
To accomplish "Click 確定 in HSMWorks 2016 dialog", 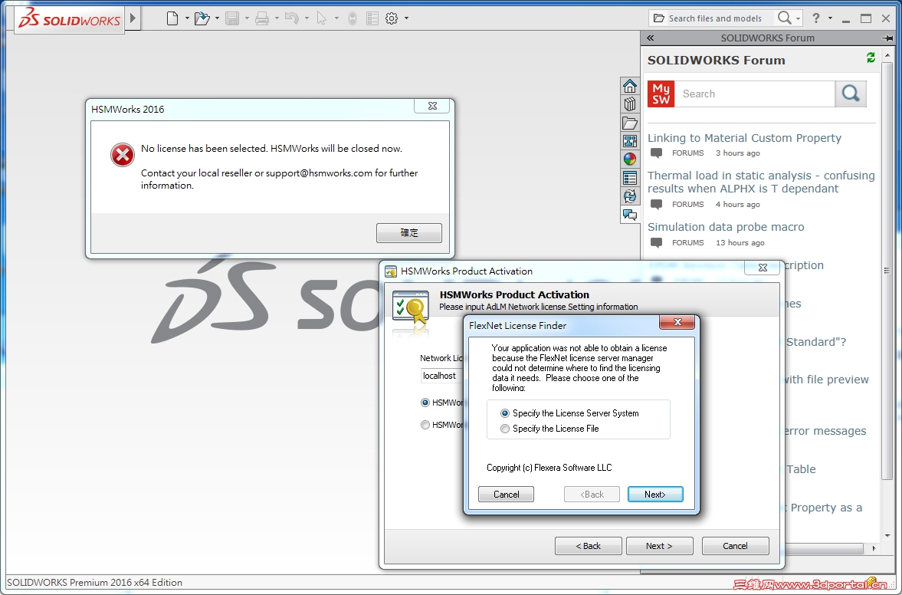I will coord(409,233).
